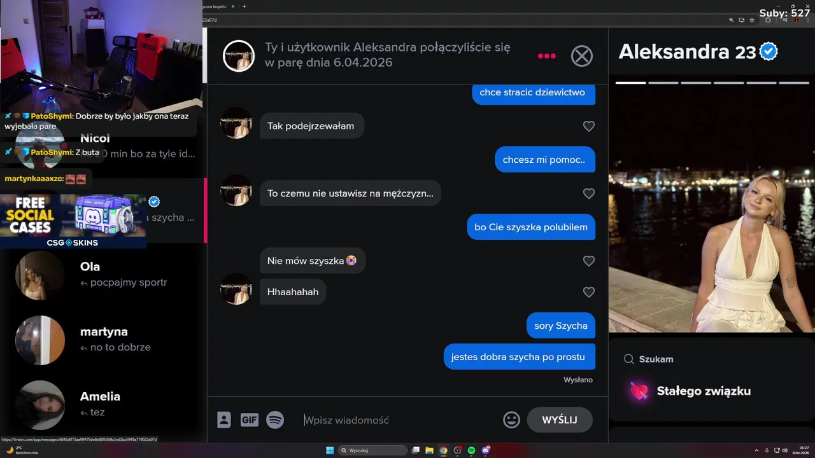The image size is (815, 458).
Task: Open the conversation with martyna
Action: pos(103,340)
